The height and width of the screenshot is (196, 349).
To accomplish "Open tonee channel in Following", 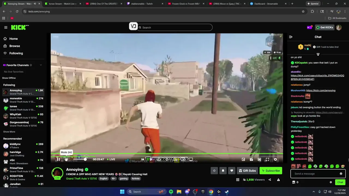I will click(x=23, y=108).
